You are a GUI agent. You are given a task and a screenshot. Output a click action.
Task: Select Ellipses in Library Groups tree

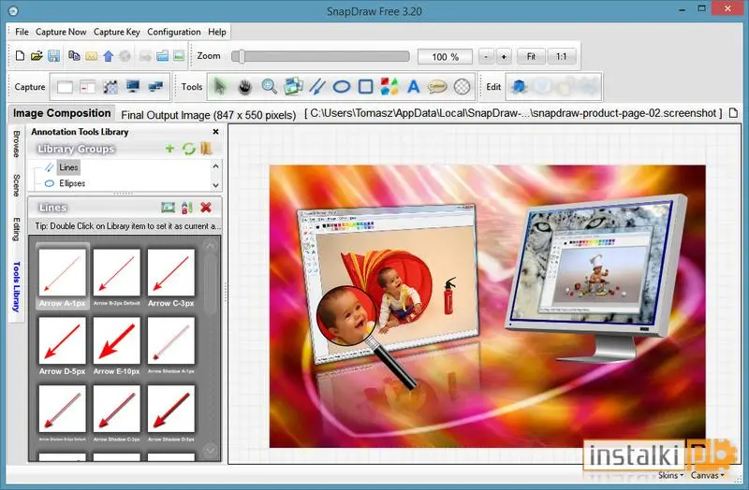click(72, 183)
